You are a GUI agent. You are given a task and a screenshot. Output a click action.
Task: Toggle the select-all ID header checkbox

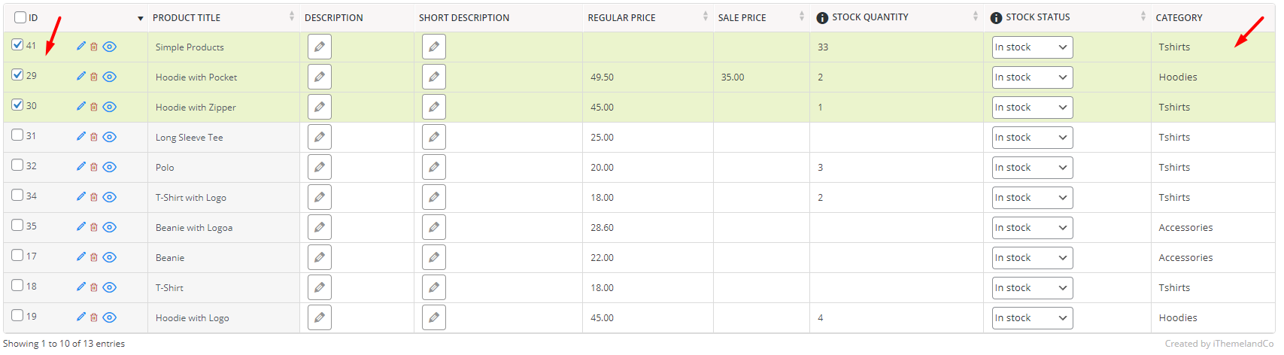coord(20,17)
